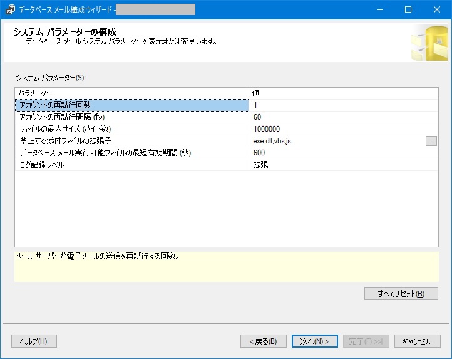Click the パラメーター column header
The image size is (452, 359).
(131, 93)
